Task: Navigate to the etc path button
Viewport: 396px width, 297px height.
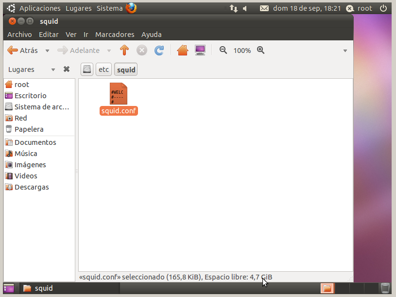Action: click(103, 70)
